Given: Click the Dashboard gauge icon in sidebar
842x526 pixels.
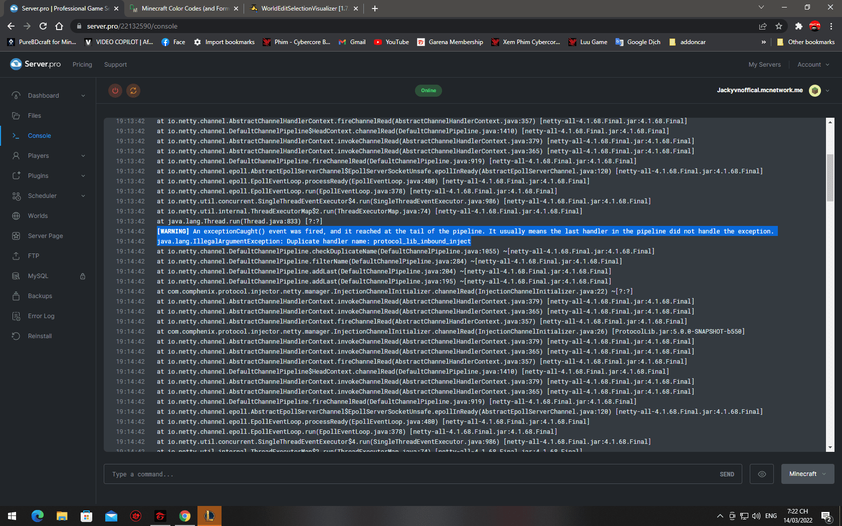Looking at the screenshot, I should click(16, 96).
